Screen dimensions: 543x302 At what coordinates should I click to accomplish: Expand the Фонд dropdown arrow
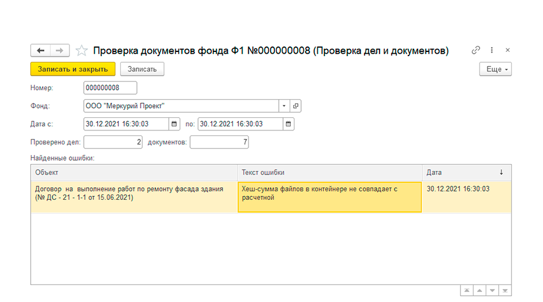point(284,106)
